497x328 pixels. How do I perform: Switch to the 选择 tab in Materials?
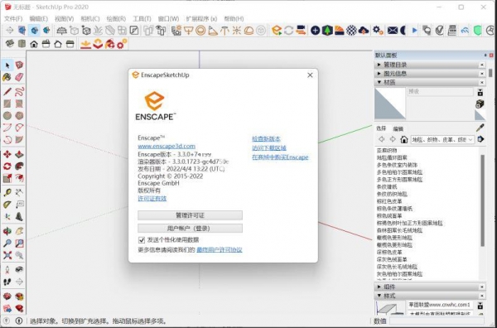[381, 128]
